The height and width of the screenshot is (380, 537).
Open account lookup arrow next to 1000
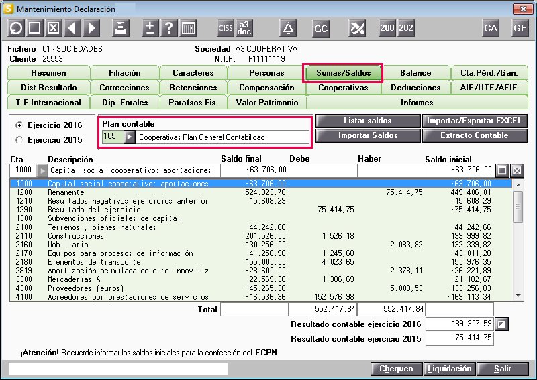tap(42, 170)
